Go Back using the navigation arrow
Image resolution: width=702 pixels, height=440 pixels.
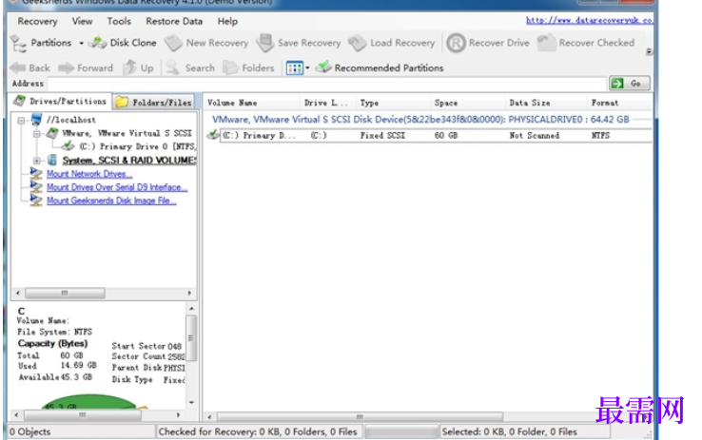(x=30, y=68)
